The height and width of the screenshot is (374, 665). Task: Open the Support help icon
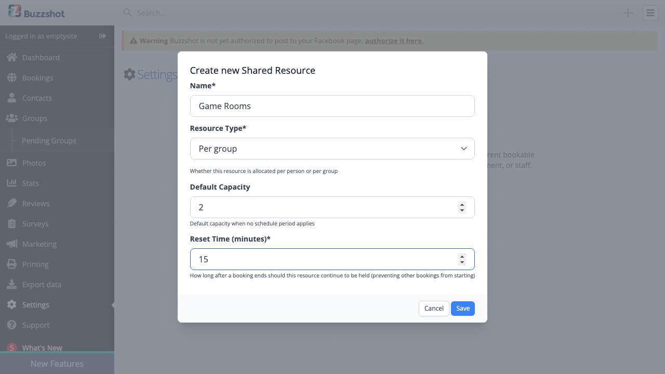pos(11,325)
